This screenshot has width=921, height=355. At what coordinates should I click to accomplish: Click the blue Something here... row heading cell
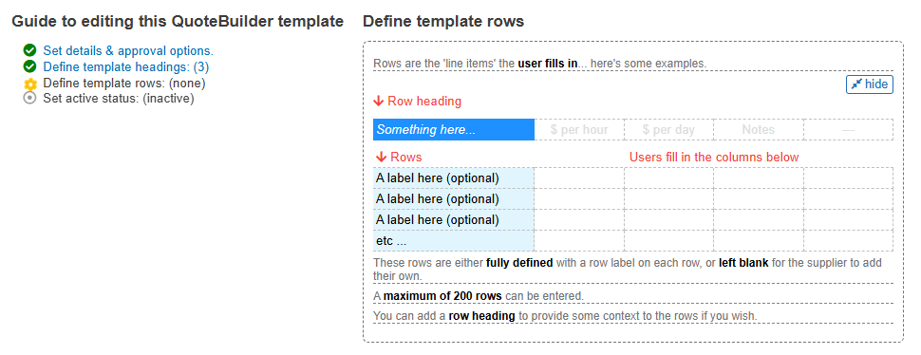454,130
